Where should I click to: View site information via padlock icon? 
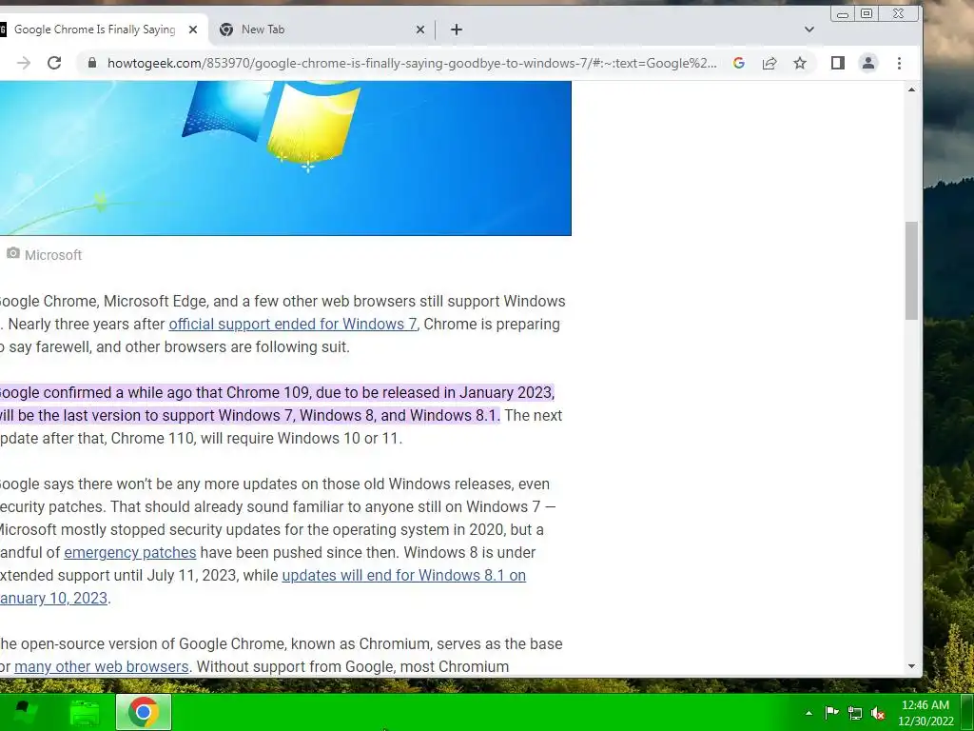[92, 63]
